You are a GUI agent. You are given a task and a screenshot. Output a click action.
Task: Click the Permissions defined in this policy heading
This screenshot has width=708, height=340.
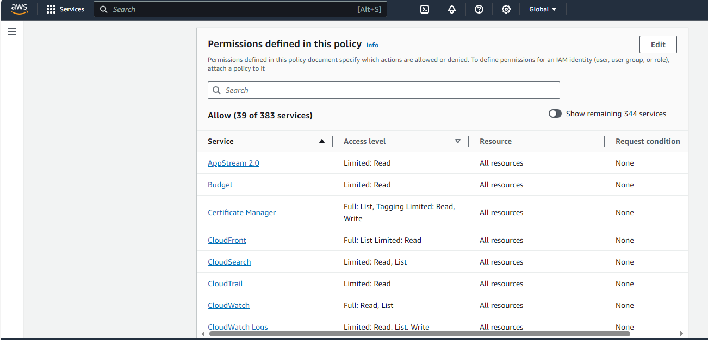coord(284,44)
